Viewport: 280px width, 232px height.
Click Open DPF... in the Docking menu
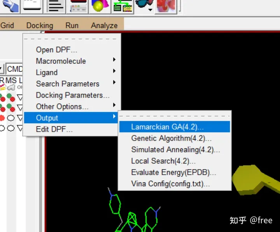(x=56, y=50)
